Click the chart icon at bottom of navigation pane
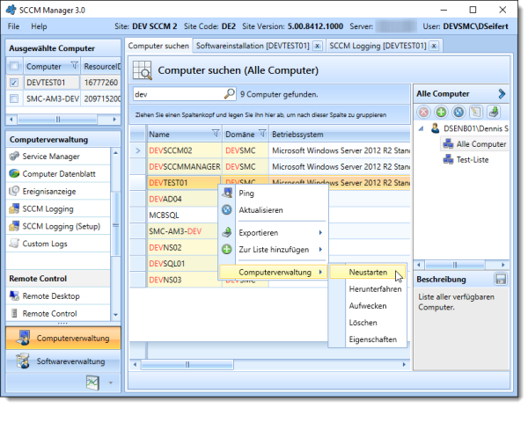Screen dimensions: 528x423 click(92, 383)
